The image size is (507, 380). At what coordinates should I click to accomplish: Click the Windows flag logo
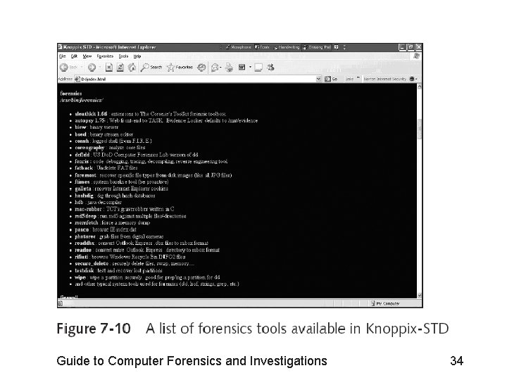(417, 56)
